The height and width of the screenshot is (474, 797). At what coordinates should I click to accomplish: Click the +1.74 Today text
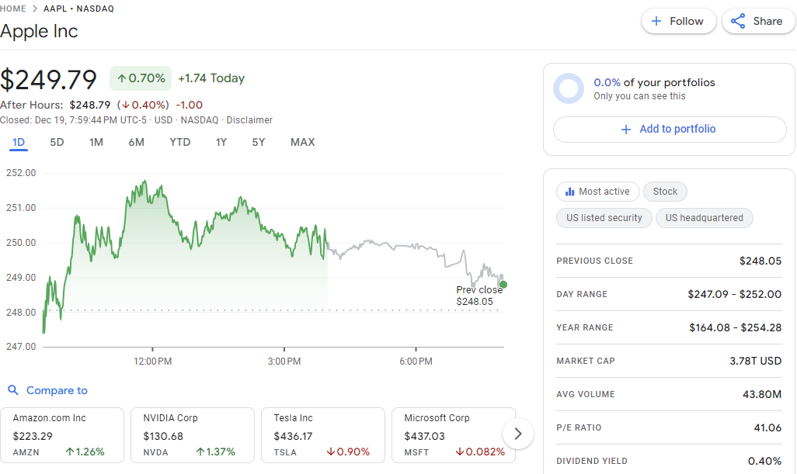211,78
